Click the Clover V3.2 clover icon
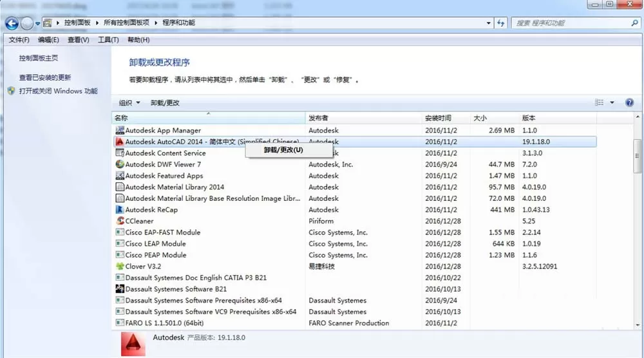The height and width of the screenshot is (358, 644). 120,266
